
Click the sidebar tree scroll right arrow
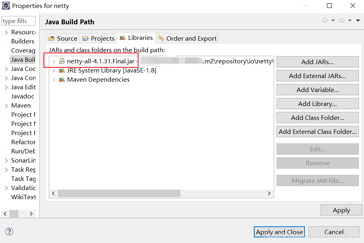[x=31, y=214]
